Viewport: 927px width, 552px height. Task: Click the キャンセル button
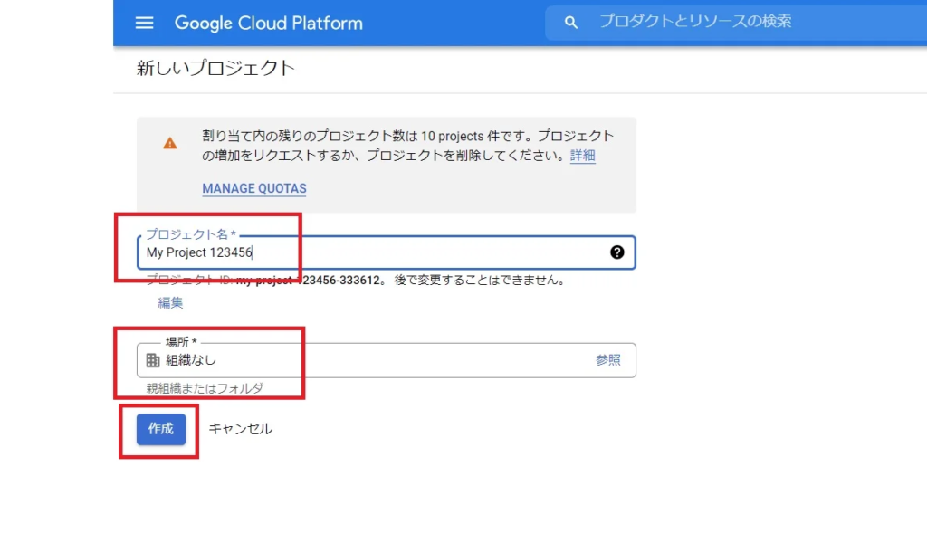pos(240,429)
